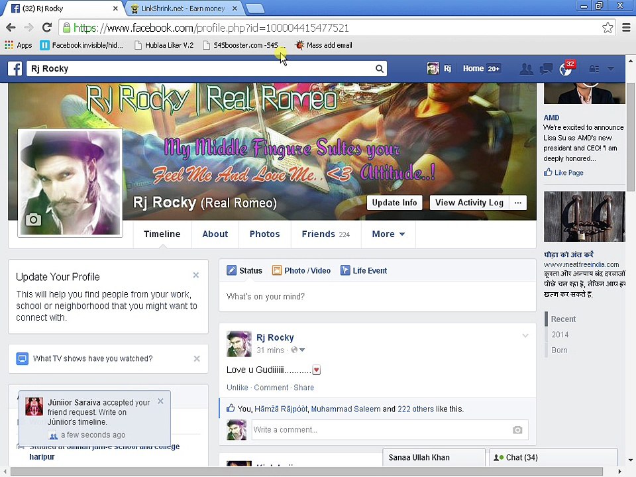Click the Facebook logo icon
The width and height of the screenshot is (636, 477).
(15, 68)
